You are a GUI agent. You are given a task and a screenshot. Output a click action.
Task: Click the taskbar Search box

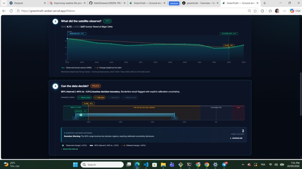(x=102, y=165)
